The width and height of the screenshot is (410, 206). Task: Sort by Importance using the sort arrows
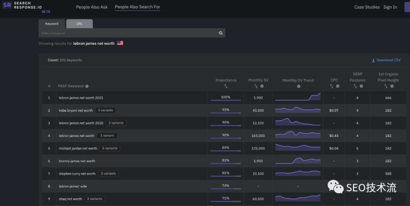point(226,86)
